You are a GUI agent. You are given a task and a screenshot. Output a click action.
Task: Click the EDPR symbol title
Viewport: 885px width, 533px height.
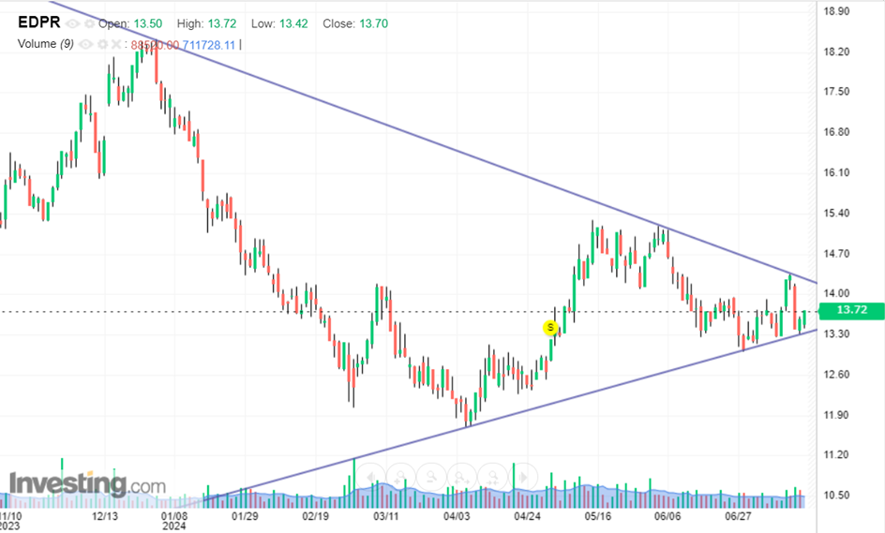[39, 22]
